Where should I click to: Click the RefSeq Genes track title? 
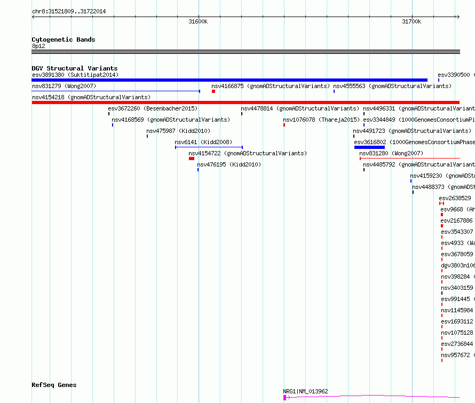tap(54, 385)
